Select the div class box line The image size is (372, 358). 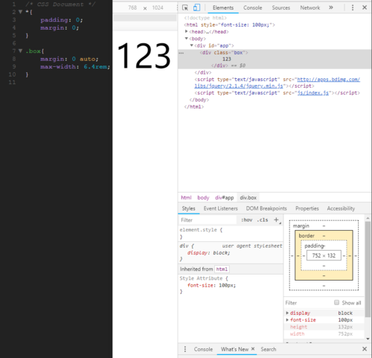tap(224, 52)
